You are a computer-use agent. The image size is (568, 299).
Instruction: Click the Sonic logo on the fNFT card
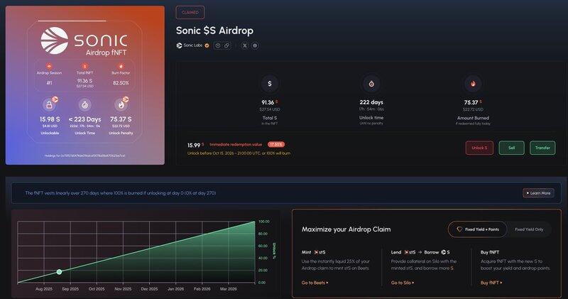tap(55, 40)
